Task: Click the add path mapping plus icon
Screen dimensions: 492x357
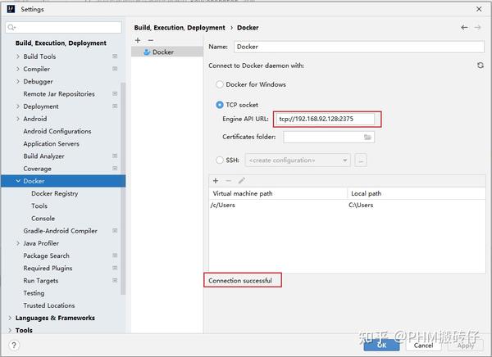Action: (216, 180)
